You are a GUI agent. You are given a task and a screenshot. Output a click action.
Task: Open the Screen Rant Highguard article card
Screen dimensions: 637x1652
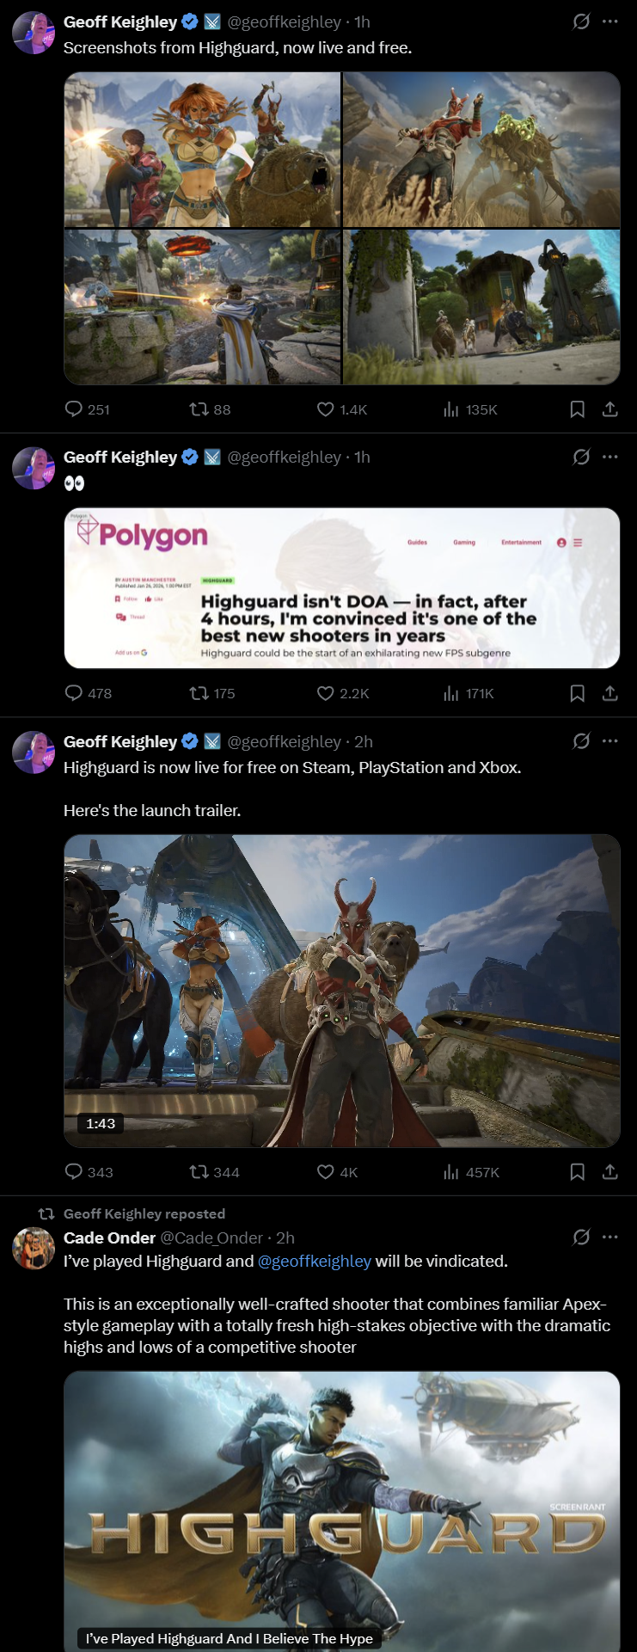(x=342, y=1511)
